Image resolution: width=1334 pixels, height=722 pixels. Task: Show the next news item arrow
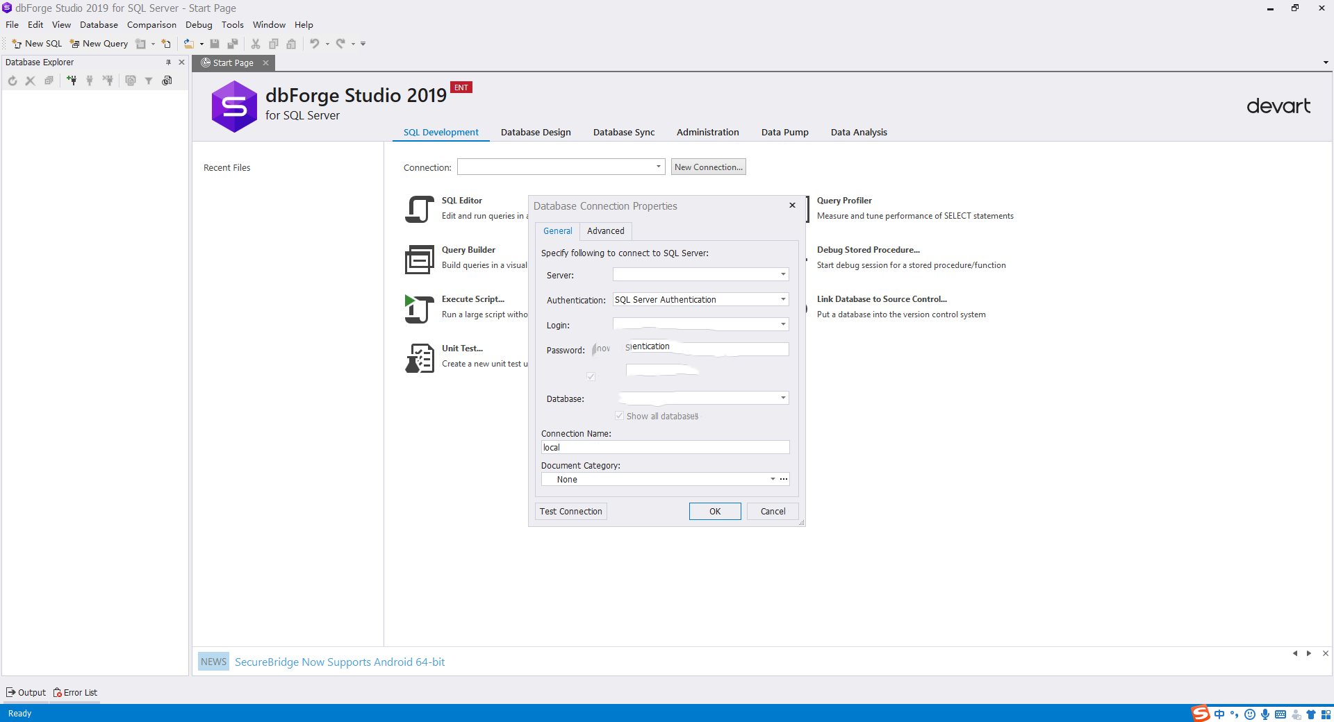pos(1309,653)
